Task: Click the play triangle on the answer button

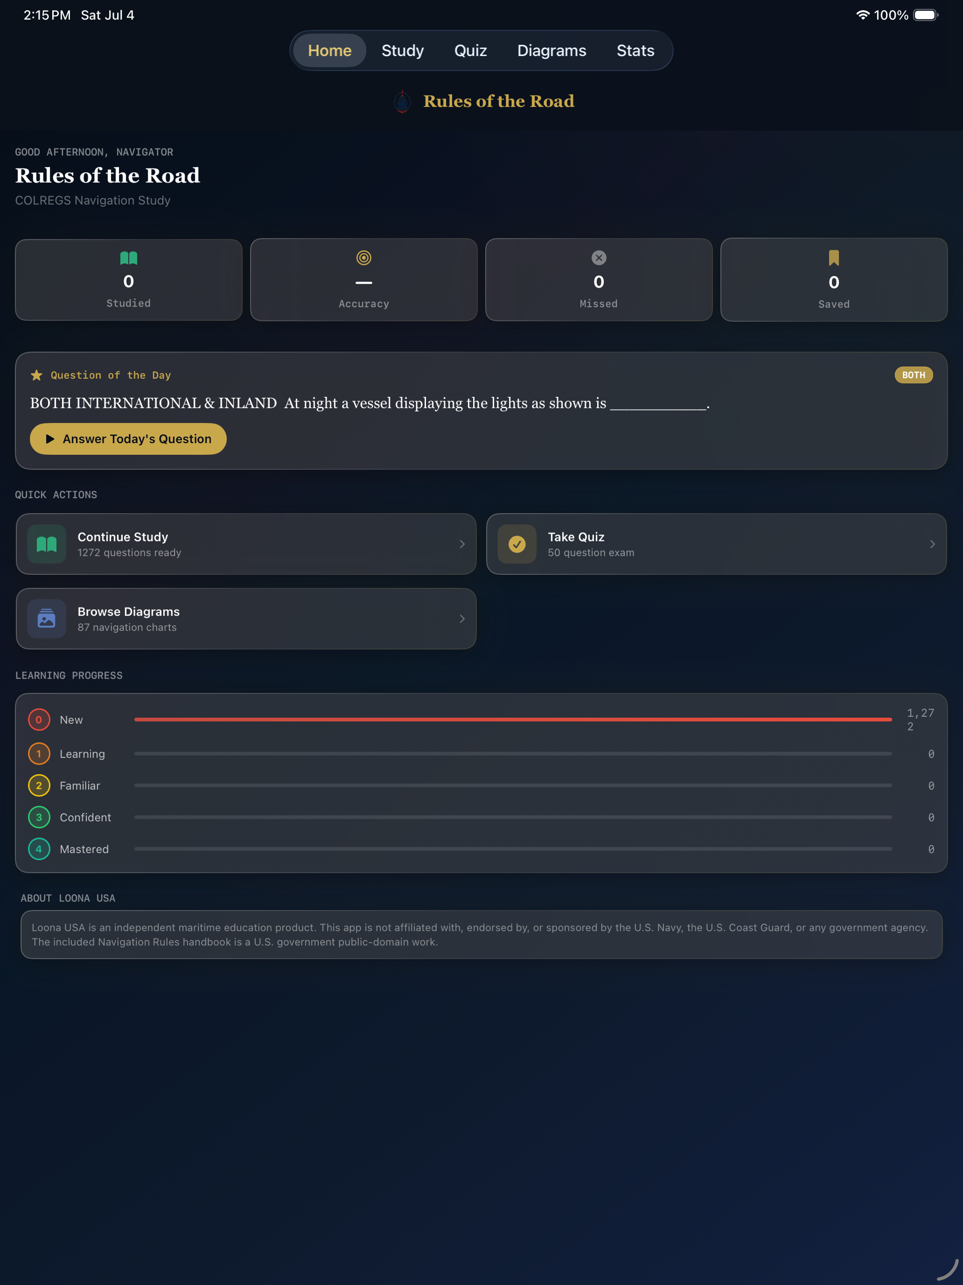Action: (50, 439)
